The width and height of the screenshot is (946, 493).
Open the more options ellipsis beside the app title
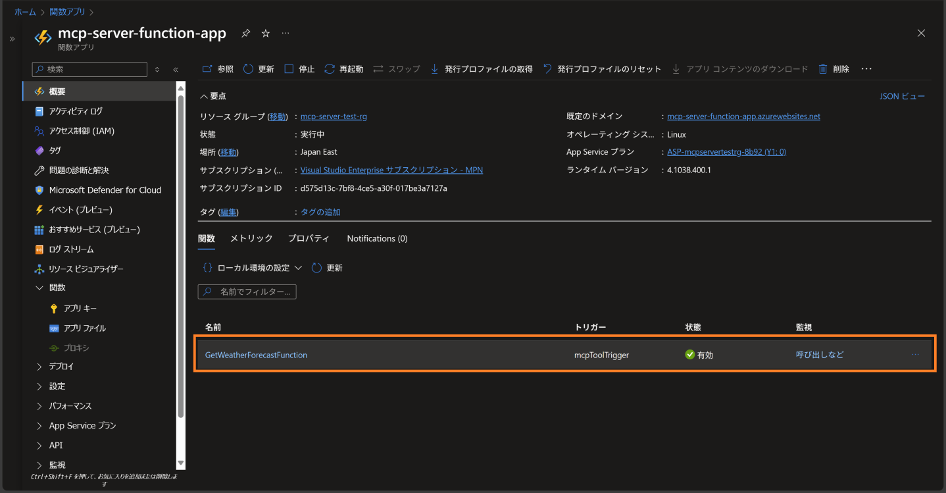tap(286, 33)
